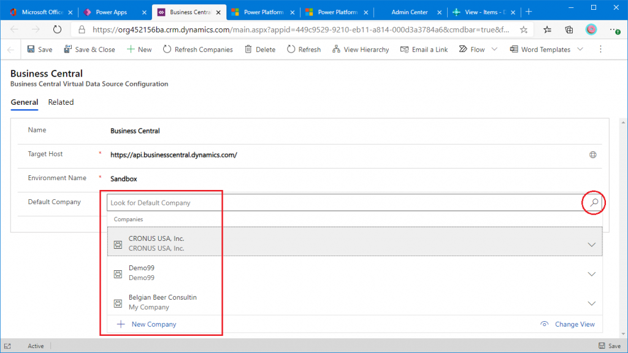Click the form's vertical scrollbar
The image size is (628, 353).
coord(623,228)
